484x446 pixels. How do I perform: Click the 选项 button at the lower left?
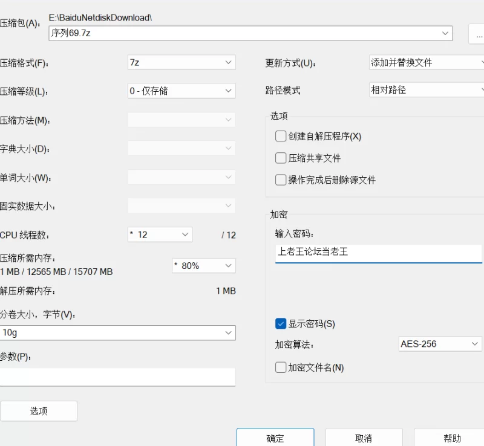click(39, 411)
